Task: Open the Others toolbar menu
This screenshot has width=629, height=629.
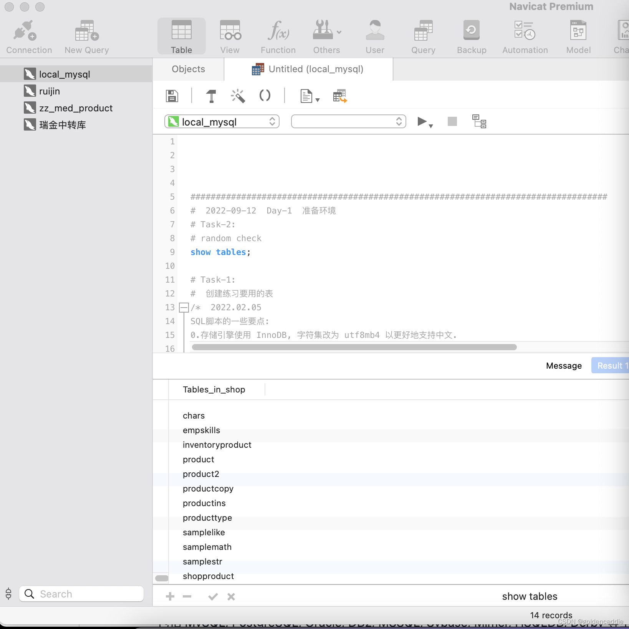Action: coord(327,37)
